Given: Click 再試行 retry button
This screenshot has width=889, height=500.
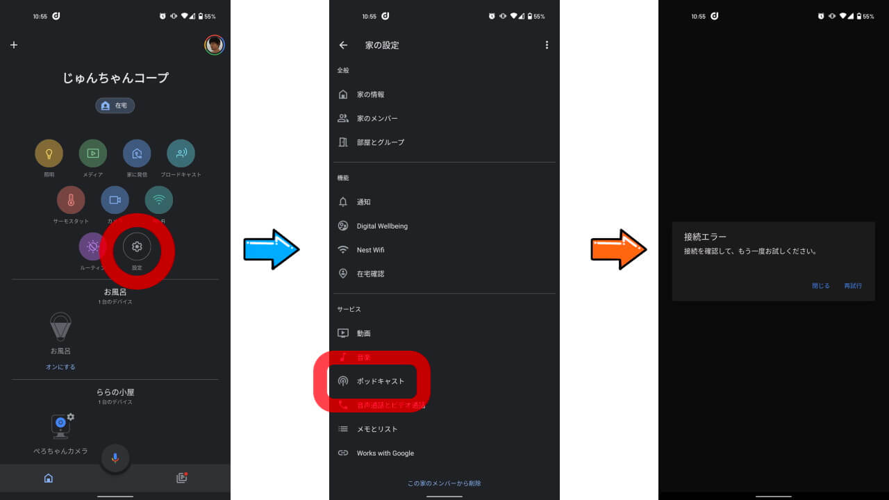Looking at the screenshot, I should tap(853, 286).
